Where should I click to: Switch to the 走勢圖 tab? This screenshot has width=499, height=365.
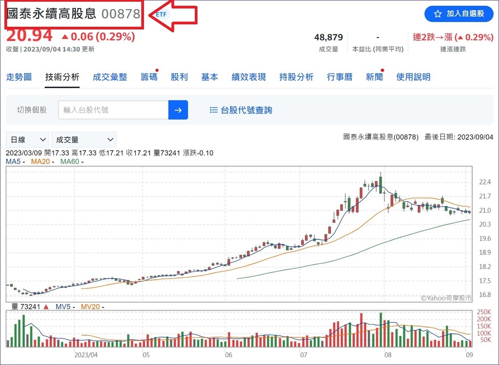click(x=19, y=77)
